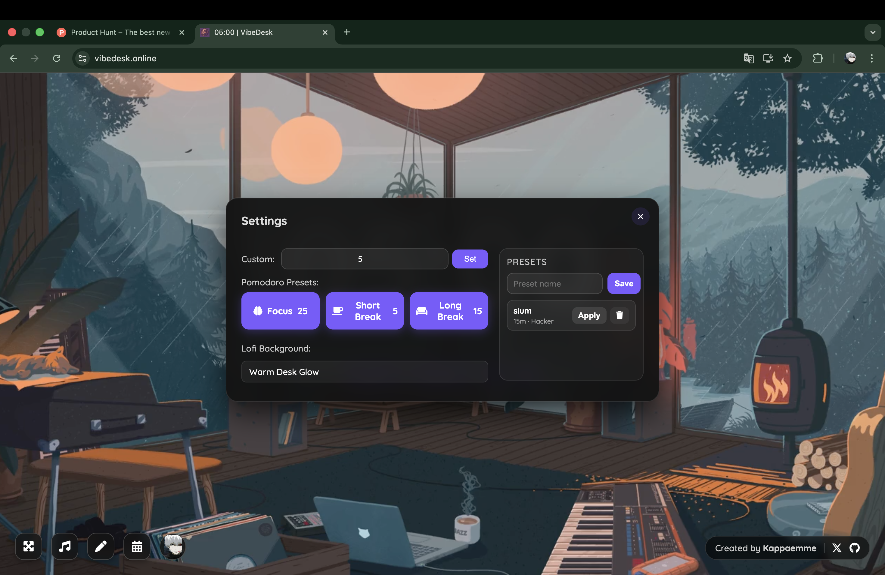
Task: Apply the sium preset
Action: (x=588, y=315)
